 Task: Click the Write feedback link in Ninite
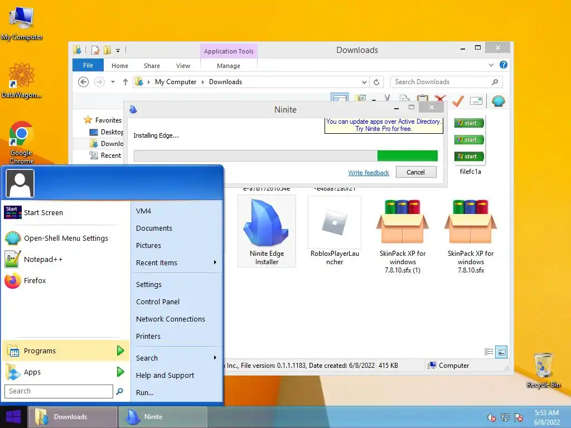pyautogui.click(x=369, y=173)
